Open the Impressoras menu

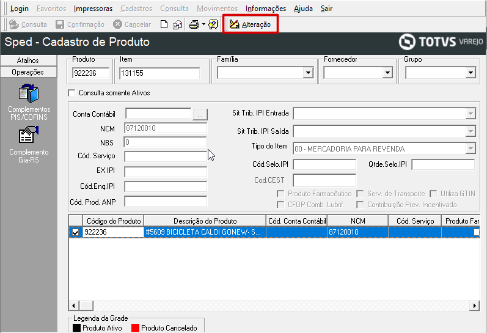point(93,9)
